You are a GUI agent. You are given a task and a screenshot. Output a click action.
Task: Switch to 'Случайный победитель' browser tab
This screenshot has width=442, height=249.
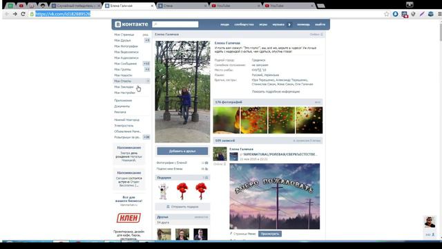pos(76,6)
